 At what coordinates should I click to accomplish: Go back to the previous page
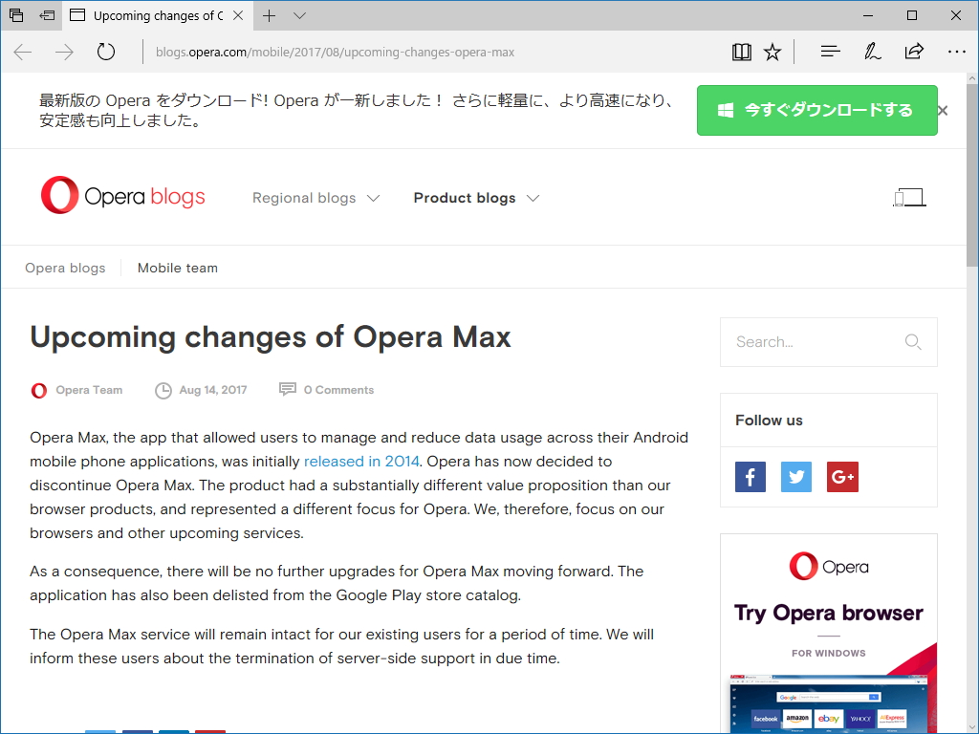click(23, 52)
